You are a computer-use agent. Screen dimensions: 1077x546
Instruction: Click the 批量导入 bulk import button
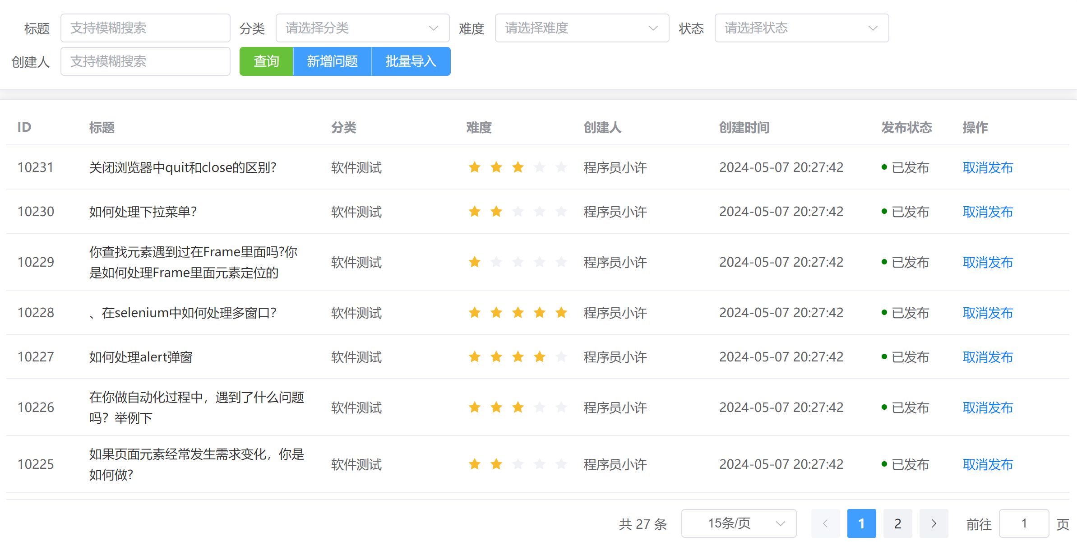tap(411, 61)
